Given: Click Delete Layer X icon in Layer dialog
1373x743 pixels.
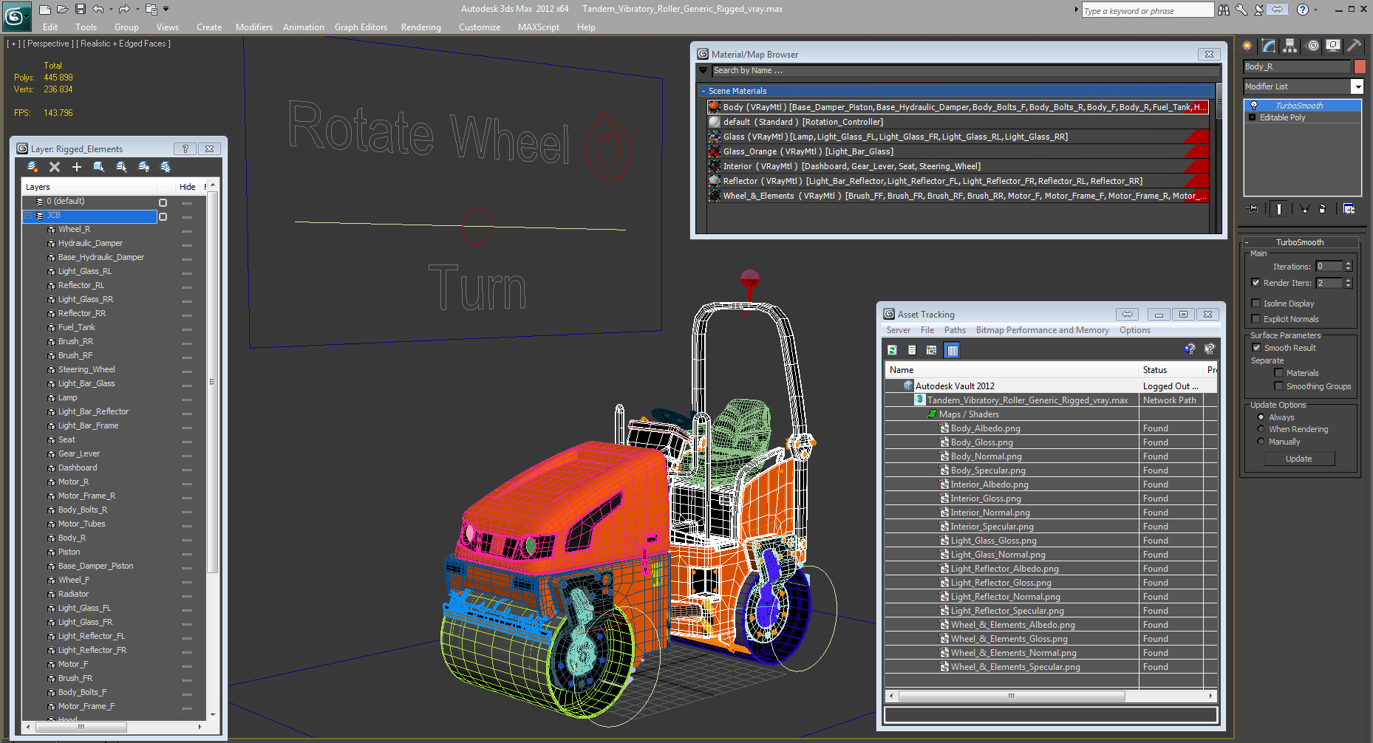Looking at the screenshot, I should [x=55, y=167].
